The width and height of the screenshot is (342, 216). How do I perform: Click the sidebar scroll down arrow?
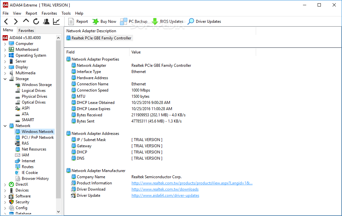[58, 212]
